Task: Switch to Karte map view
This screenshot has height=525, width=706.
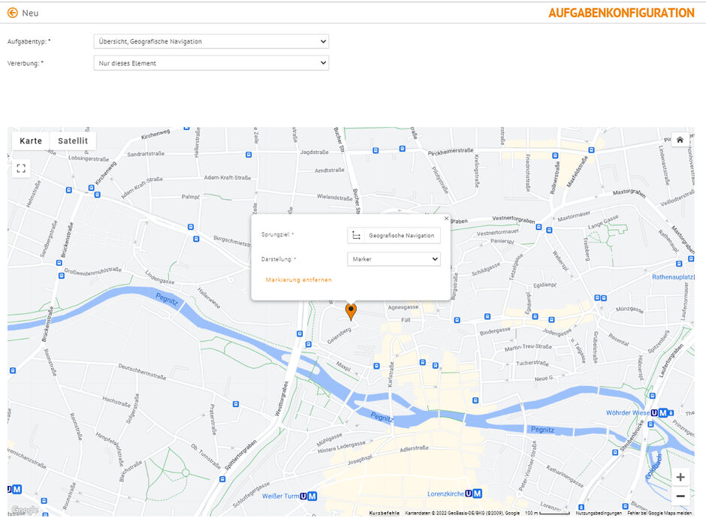Action: click(31, 140)
